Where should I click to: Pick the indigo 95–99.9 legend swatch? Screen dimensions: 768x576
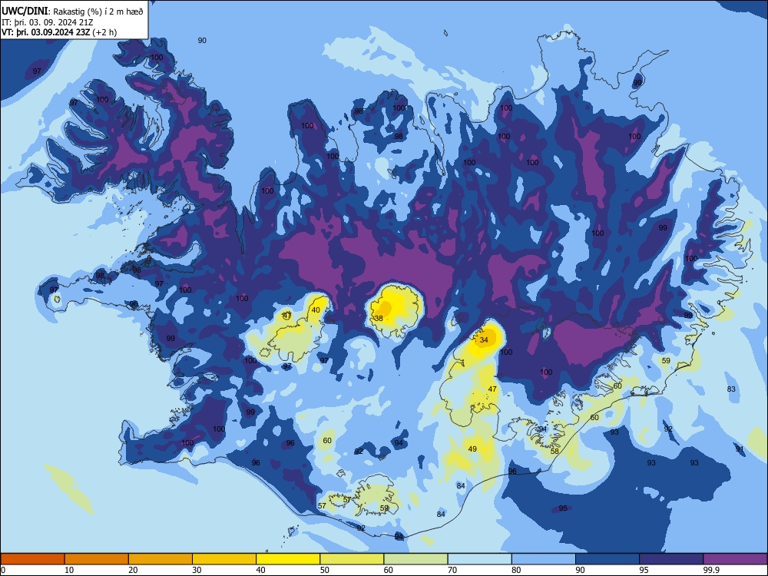coord(671,559)
